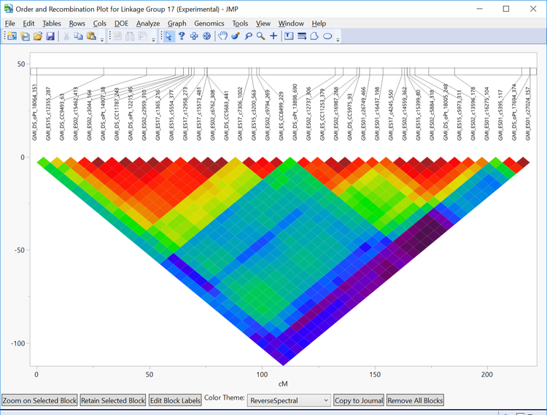Select the Arrow pointer tool
Image resolution: width=547 pixels, height=415 pixels.
pos(169,36)
